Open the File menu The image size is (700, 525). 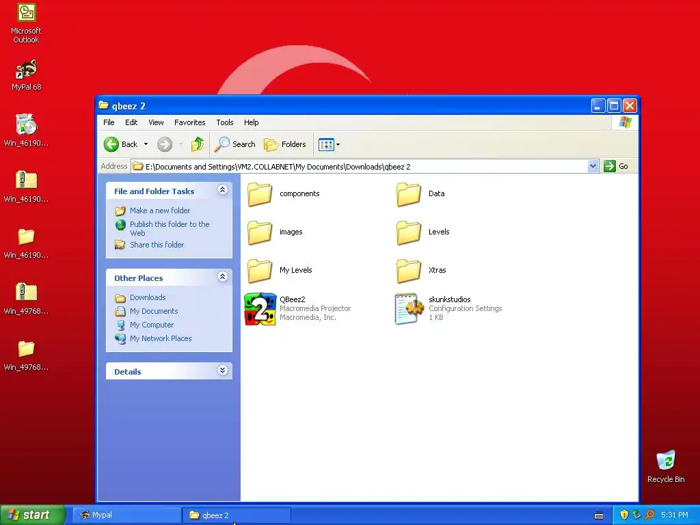[109, 122]
